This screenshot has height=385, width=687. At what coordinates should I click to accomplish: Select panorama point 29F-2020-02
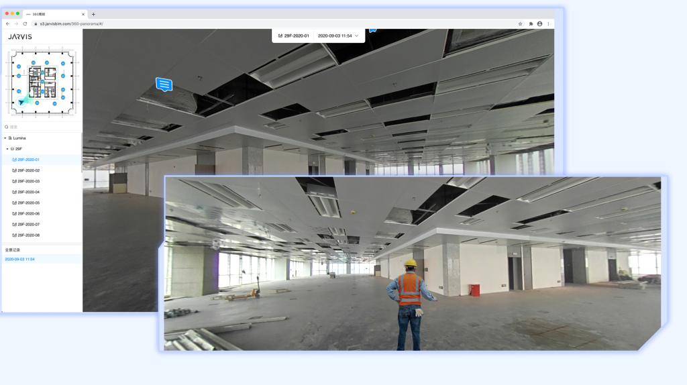pos(42,170)
